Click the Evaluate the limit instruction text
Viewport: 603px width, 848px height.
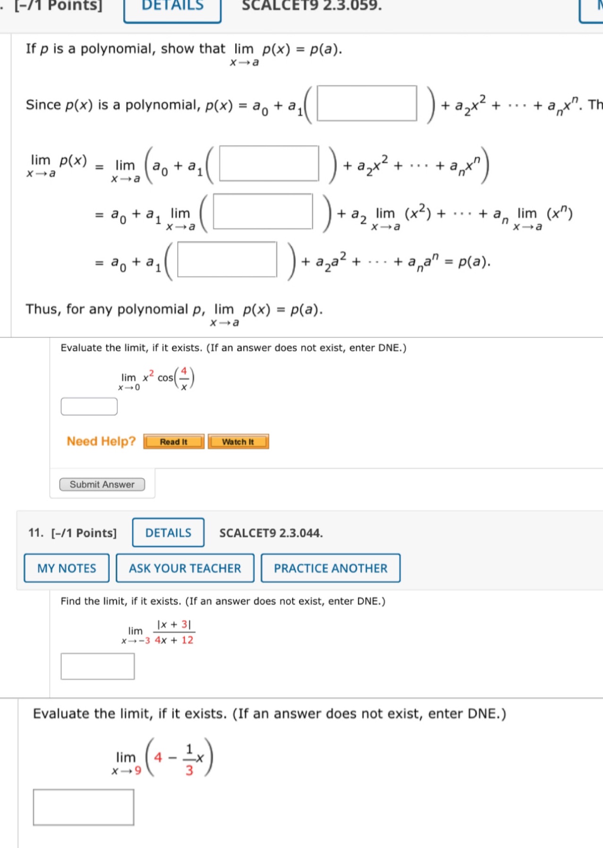coord(233,348)
